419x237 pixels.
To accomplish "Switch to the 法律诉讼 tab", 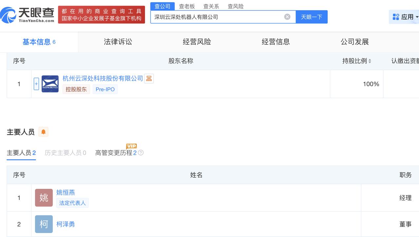I will [118, 42].
